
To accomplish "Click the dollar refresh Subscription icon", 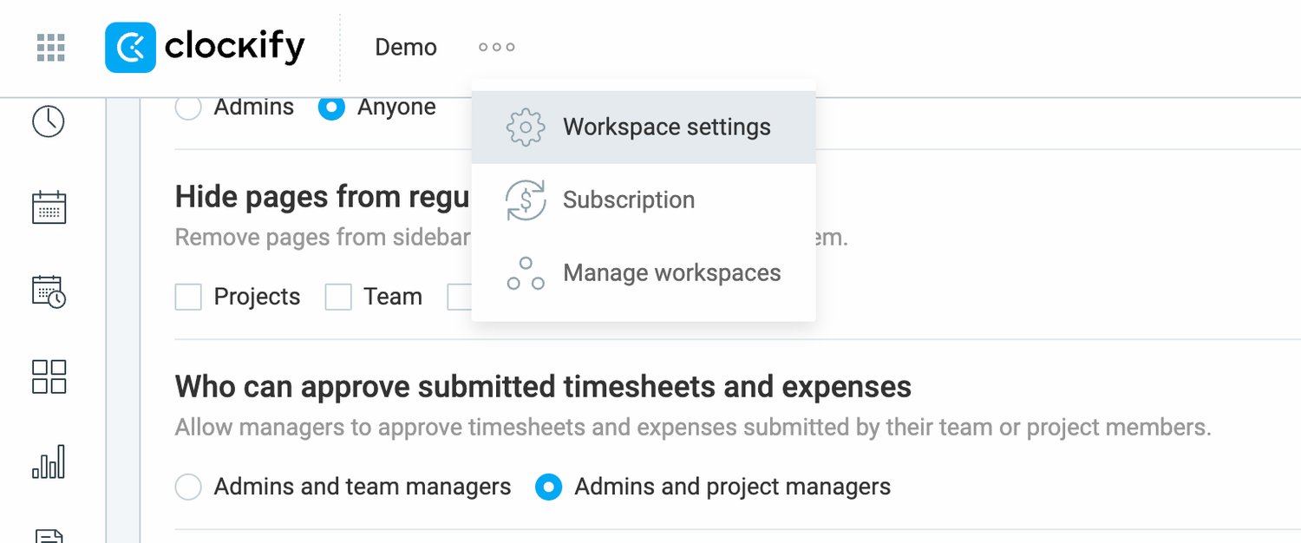I will click(526, 200).
